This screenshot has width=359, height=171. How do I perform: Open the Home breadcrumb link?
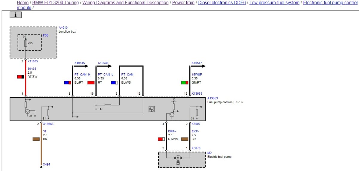[23, 3]
